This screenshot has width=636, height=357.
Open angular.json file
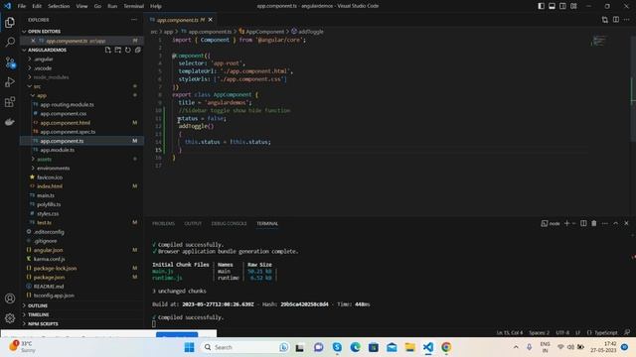click(x=48, y=250)
